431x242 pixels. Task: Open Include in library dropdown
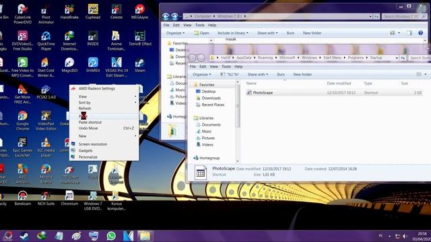coord(233,33)
